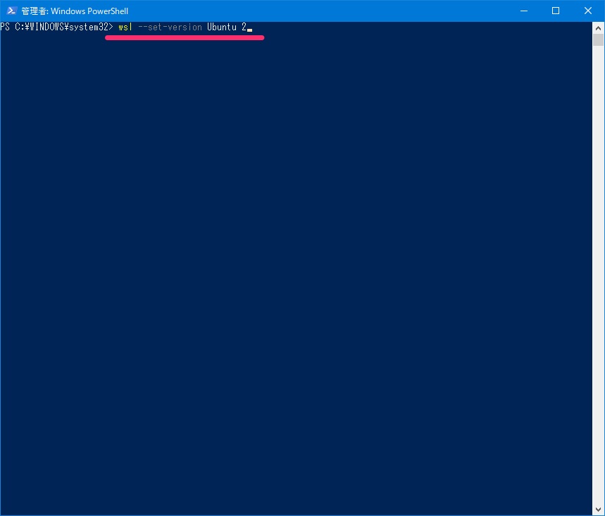605x516 pixels.
Task: Close the PowerShell window
Action: click(587, 11)
